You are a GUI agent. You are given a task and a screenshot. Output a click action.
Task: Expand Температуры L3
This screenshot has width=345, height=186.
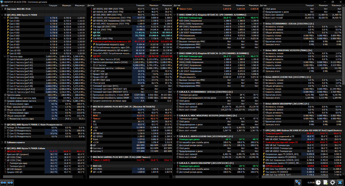(x=5, y=166)
